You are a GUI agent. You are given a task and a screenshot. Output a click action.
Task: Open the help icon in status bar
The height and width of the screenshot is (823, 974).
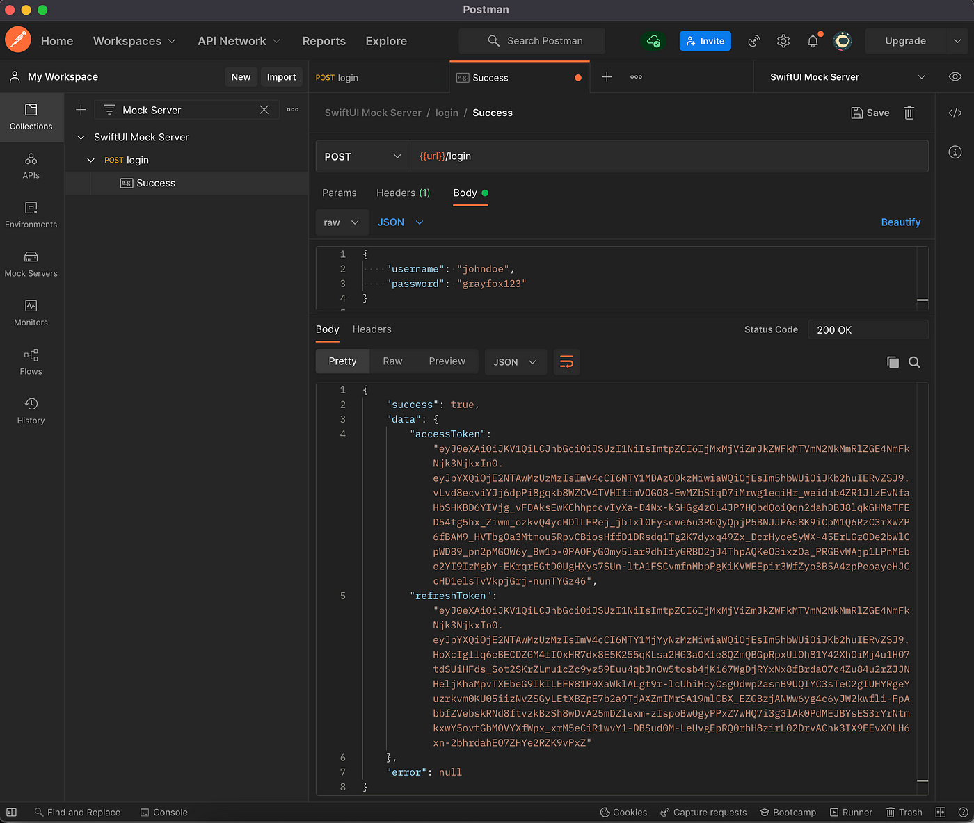(963, 812)
